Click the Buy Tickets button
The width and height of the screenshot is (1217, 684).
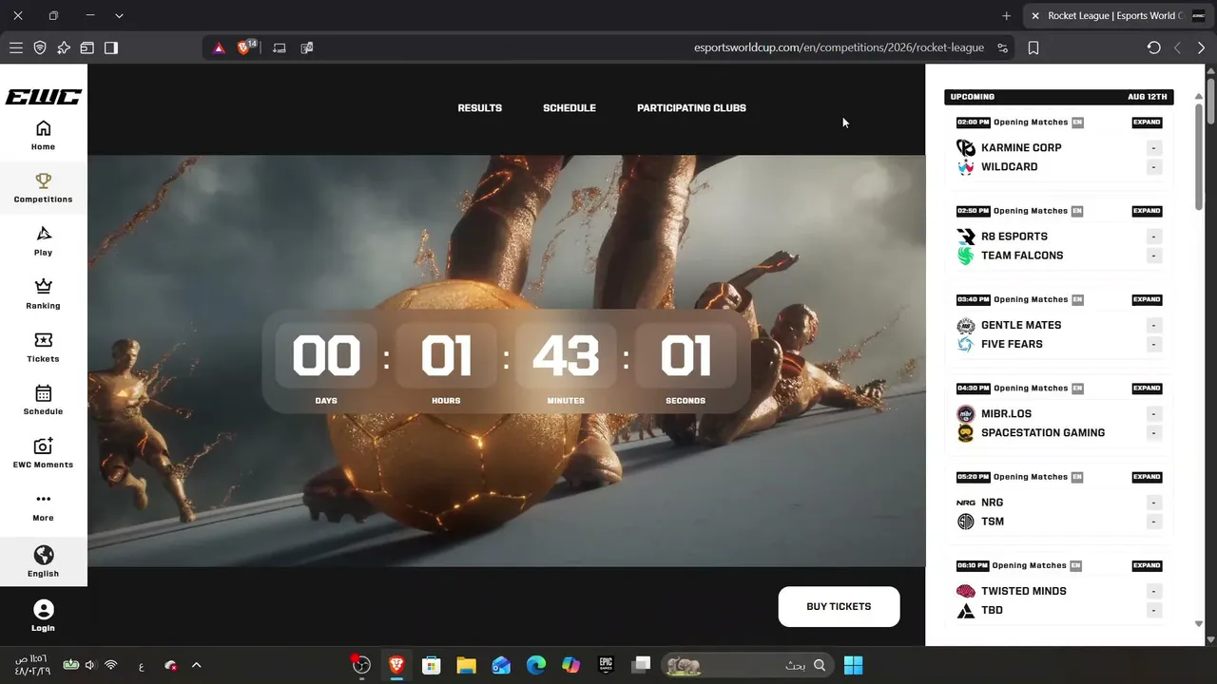(839, 607)
